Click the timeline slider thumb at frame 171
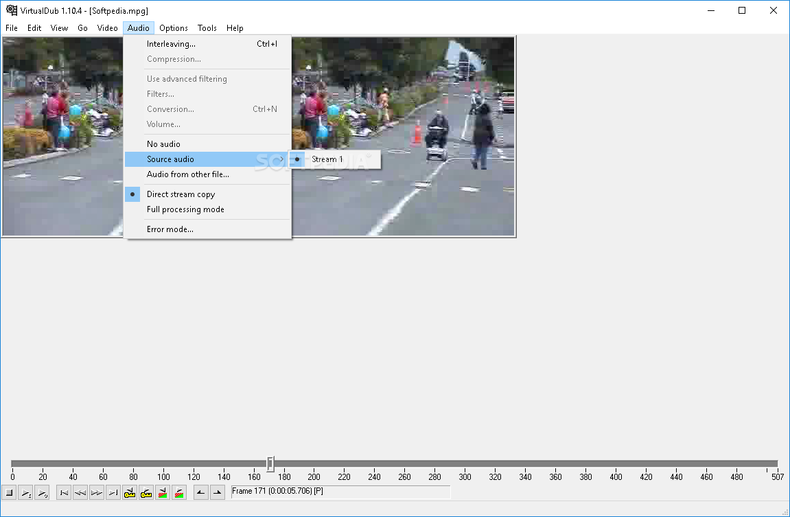 coord(270,463)
